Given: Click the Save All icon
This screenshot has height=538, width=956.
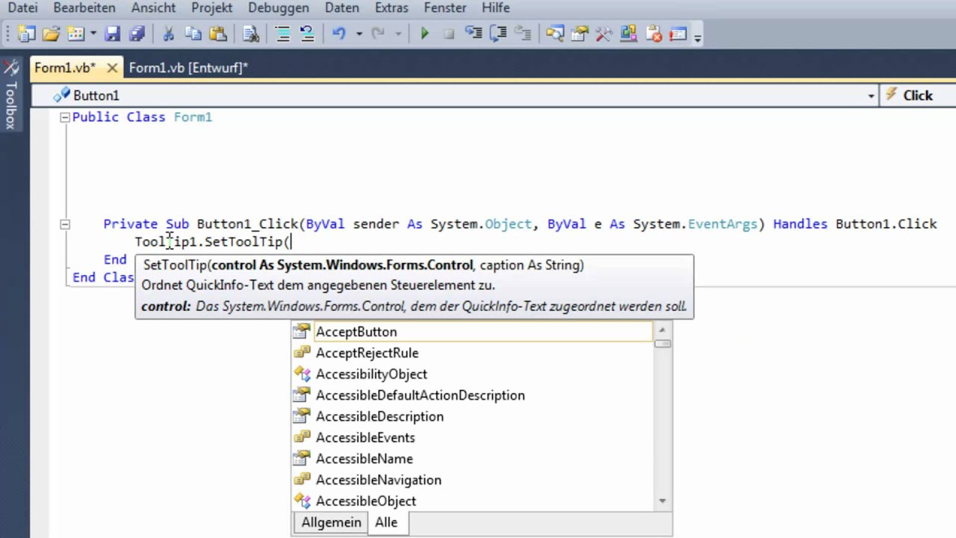Looking at the screenshot, I should pyautogui.click(x=137, y=34).
